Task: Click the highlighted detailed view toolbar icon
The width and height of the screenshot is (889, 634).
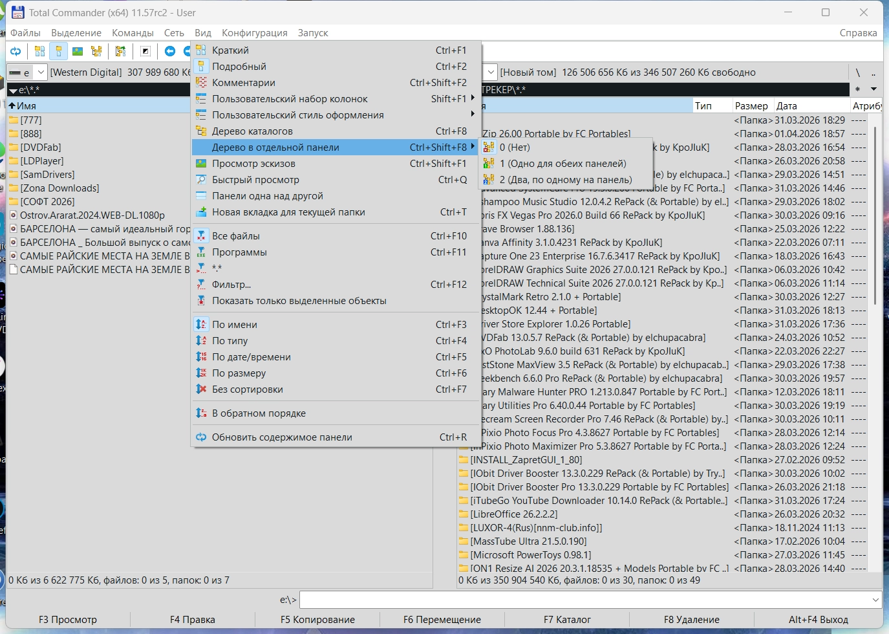Action: 59,51
